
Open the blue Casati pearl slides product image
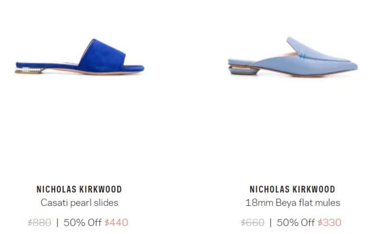point(80,56)
